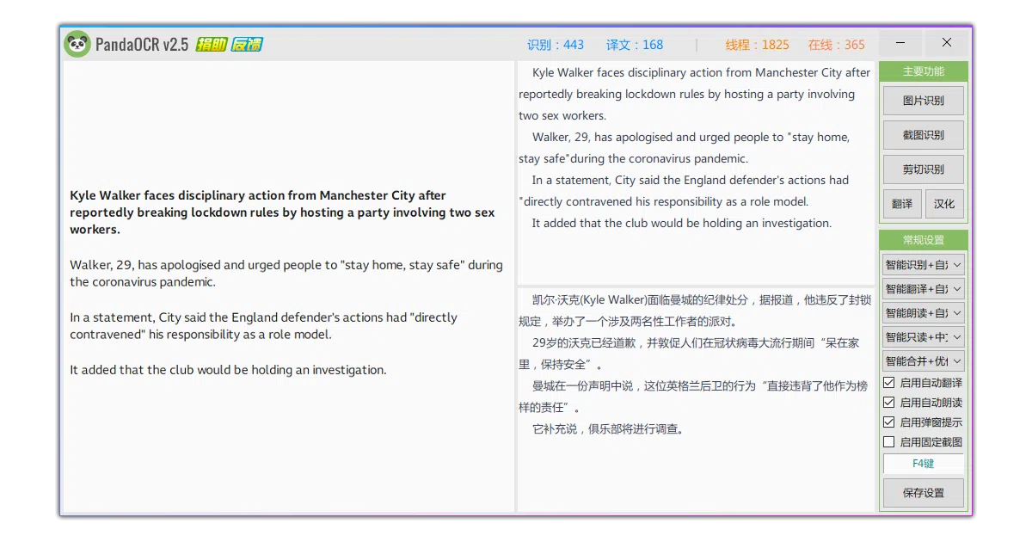
Task: Expand the 智能合并 dropdown
Action: 924,361
